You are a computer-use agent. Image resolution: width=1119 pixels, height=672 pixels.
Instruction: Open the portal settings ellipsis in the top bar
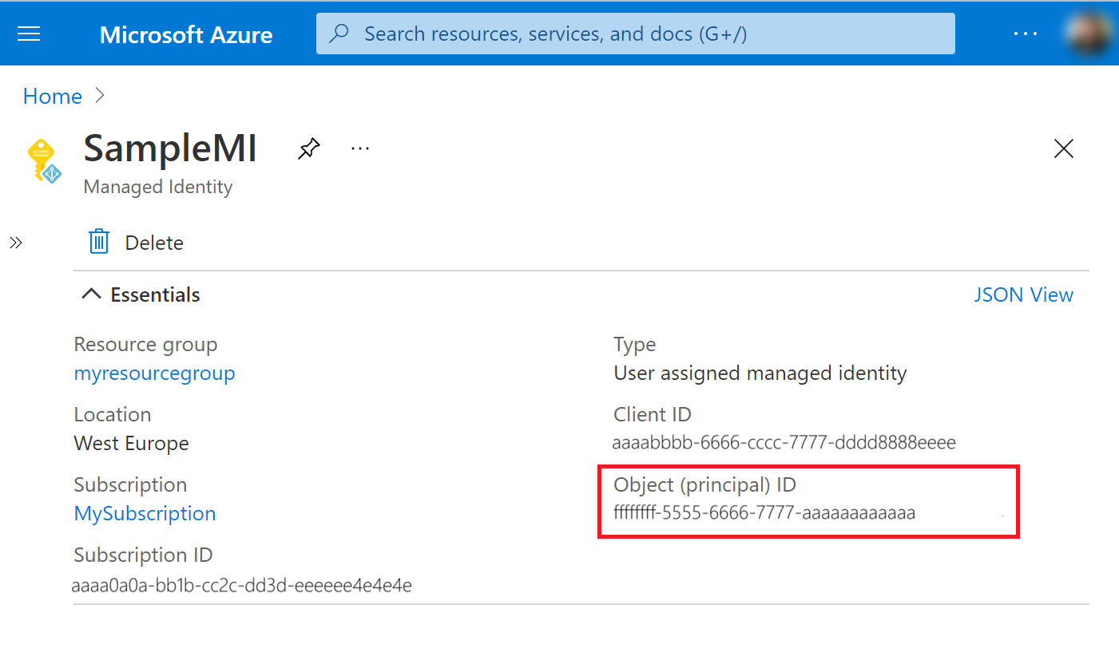(x=1026, y=33)
